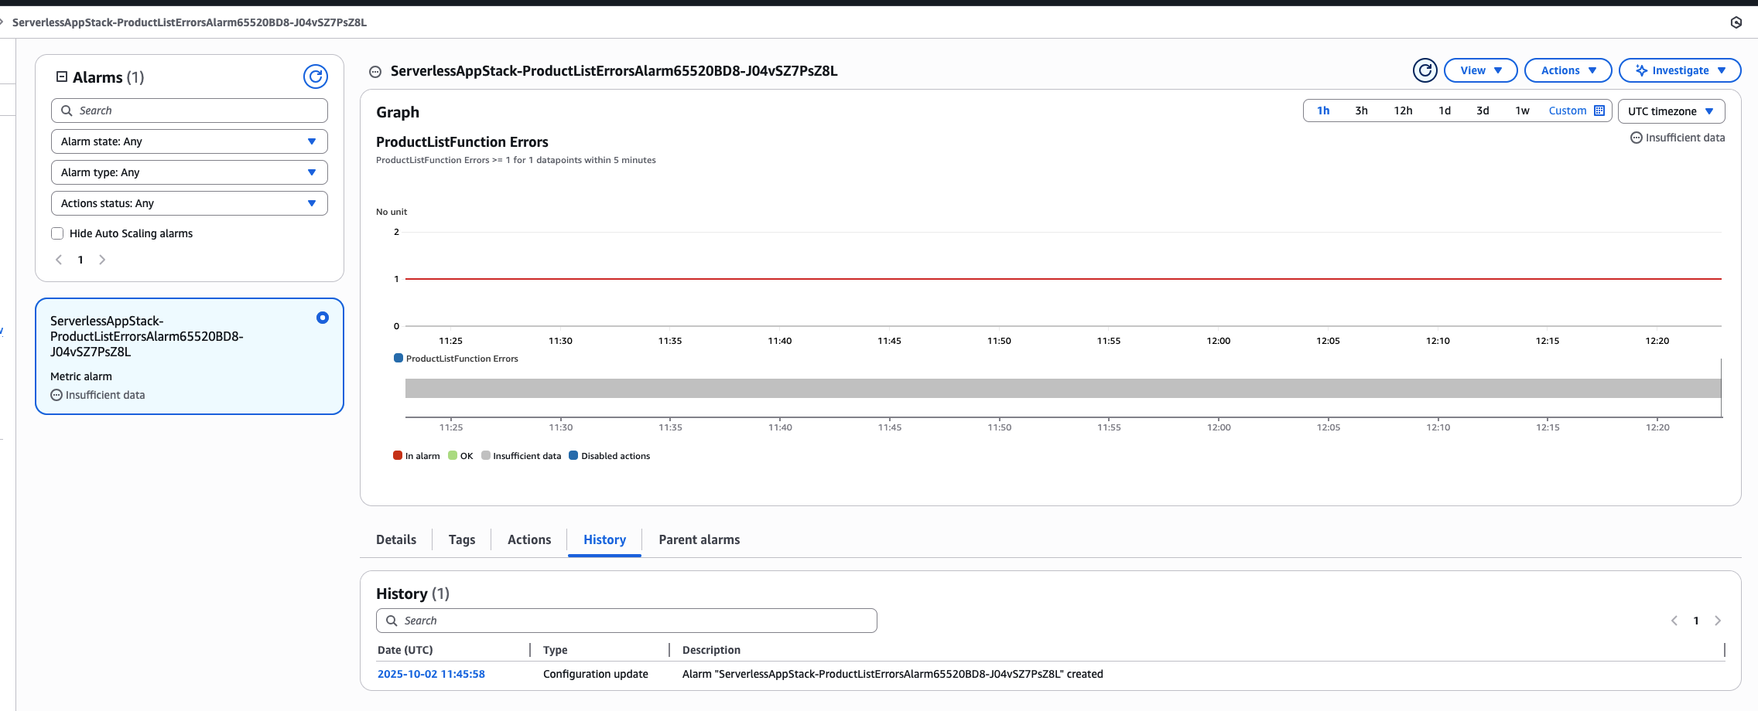Image resolution: width=1758 pixels, height=711 pixels.
Task: Set graph time range to 3h
Action: 1361,111
